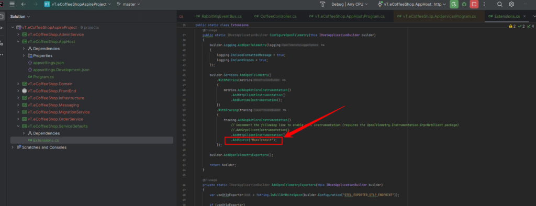
Task: Build solution with the hammer icon
Action: 322,4
